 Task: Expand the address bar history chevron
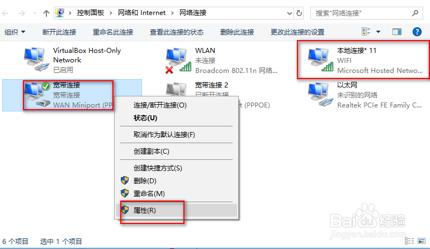(x=289, y=13)
